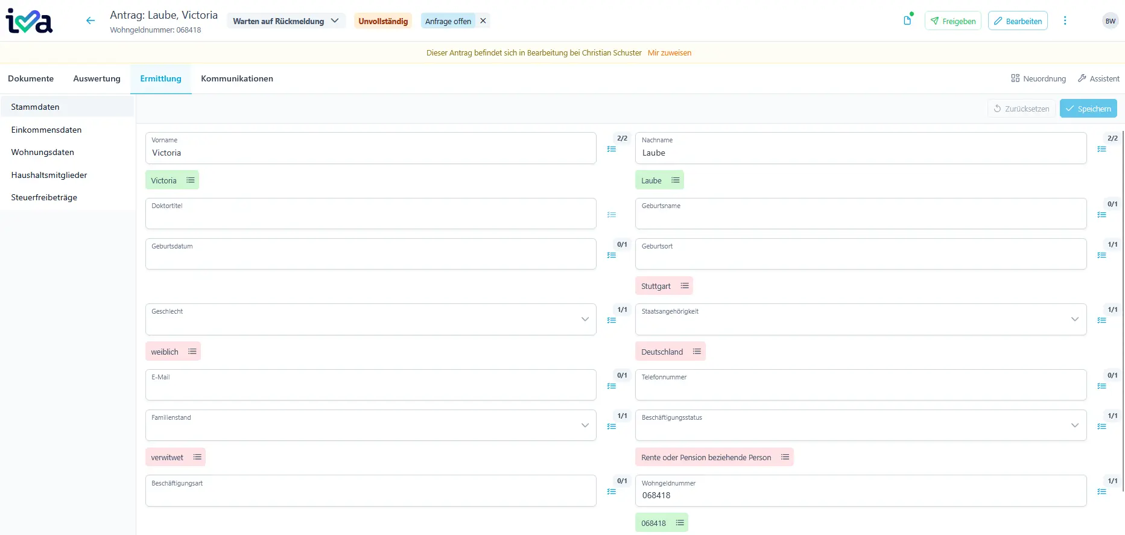Open checklist icon beside Vorname field
This screenshot has height=535, width=1125.
click(612, 149)
